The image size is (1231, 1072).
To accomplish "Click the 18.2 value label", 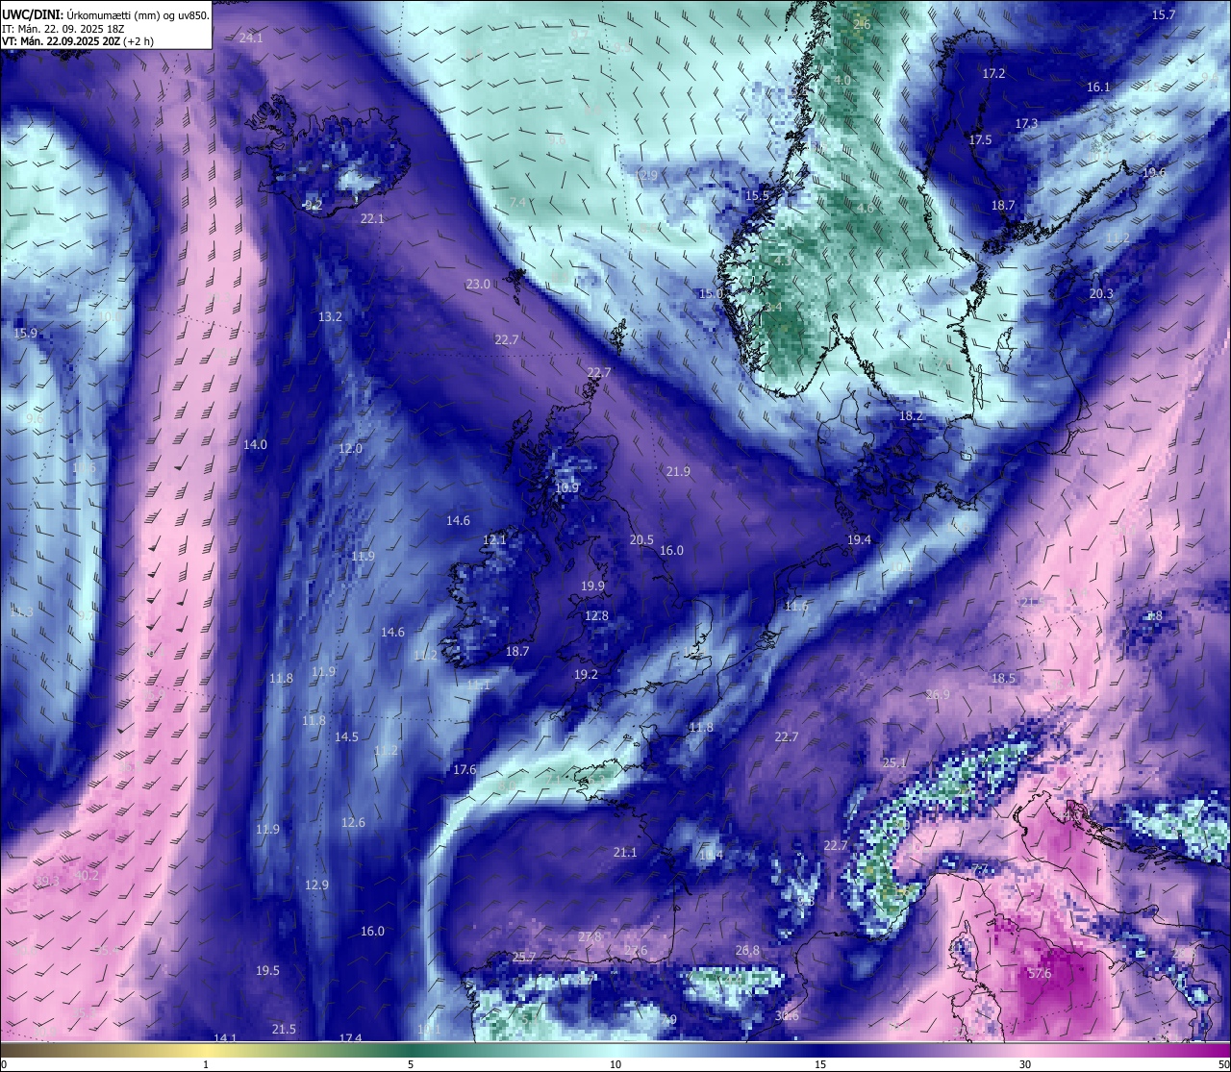I will click(x=911, y=416).
